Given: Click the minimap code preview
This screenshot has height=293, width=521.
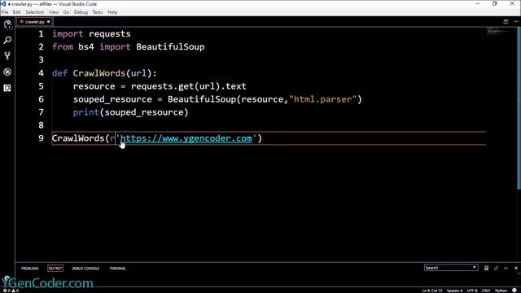Looking at the screenshot, I should click(497, 31).
